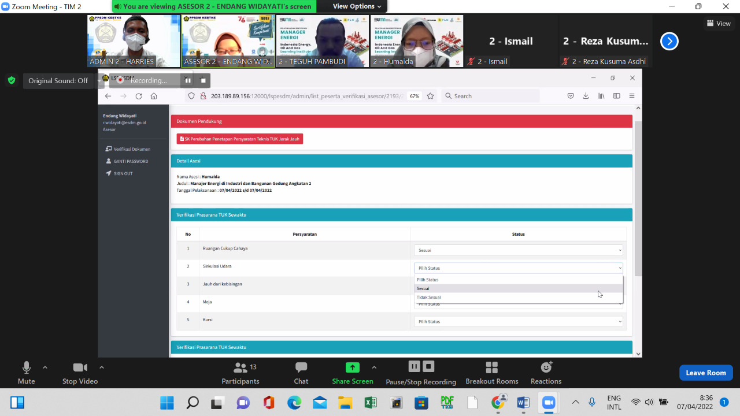This screenshot has height=416, width=740.
Task: Toggle browser sidebar icon
Action: 617,96
